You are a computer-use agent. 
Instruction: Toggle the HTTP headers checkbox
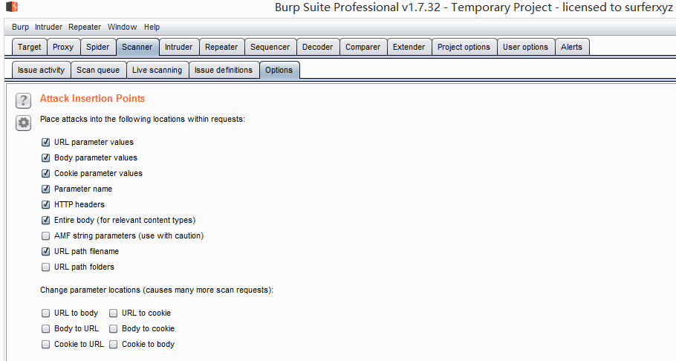tap(46, 204)
